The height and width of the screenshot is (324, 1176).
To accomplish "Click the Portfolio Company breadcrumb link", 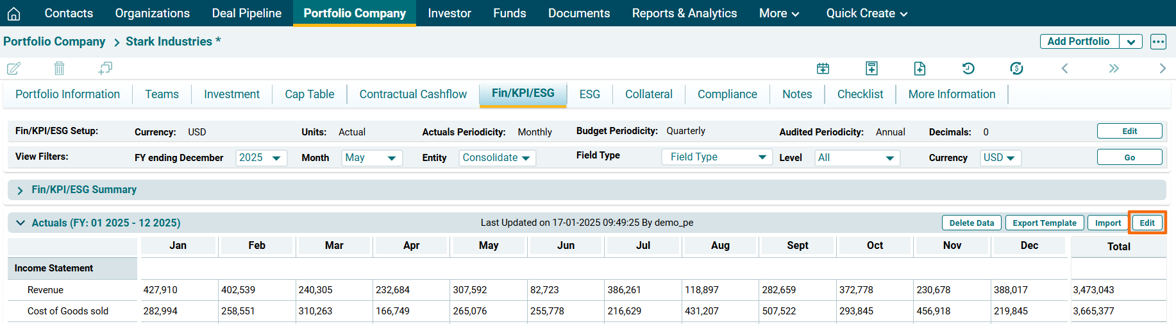I will pos(55,42).
